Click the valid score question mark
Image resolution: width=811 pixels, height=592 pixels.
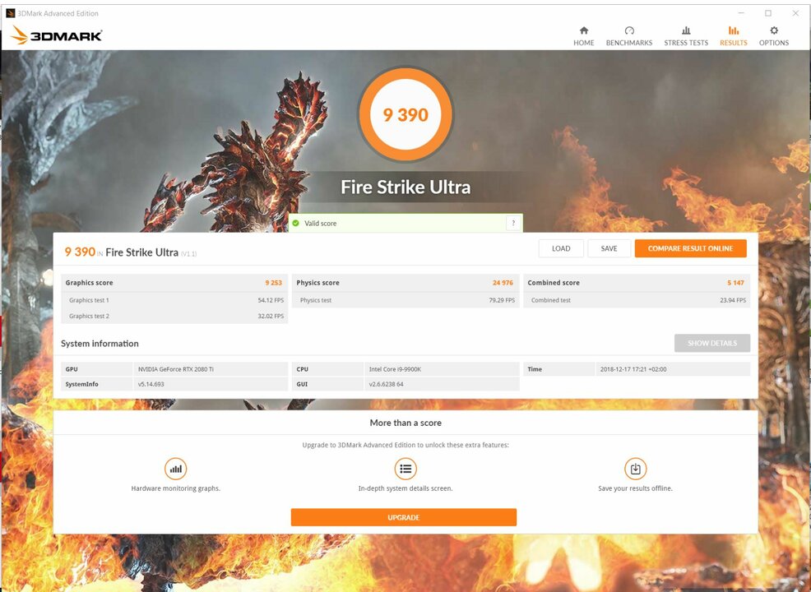pyautogui.click(x=513, y=223)
